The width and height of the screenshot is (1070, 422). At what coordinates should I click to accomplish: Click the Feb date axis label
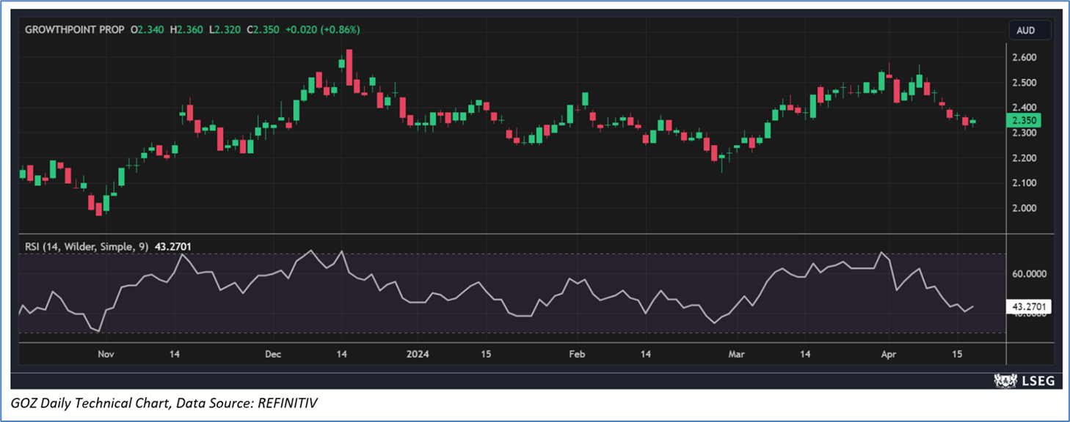coord(577,355)
